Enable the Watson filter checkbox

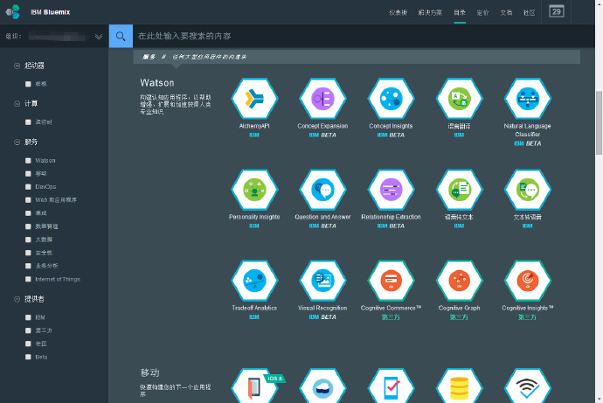click(28, 160)
